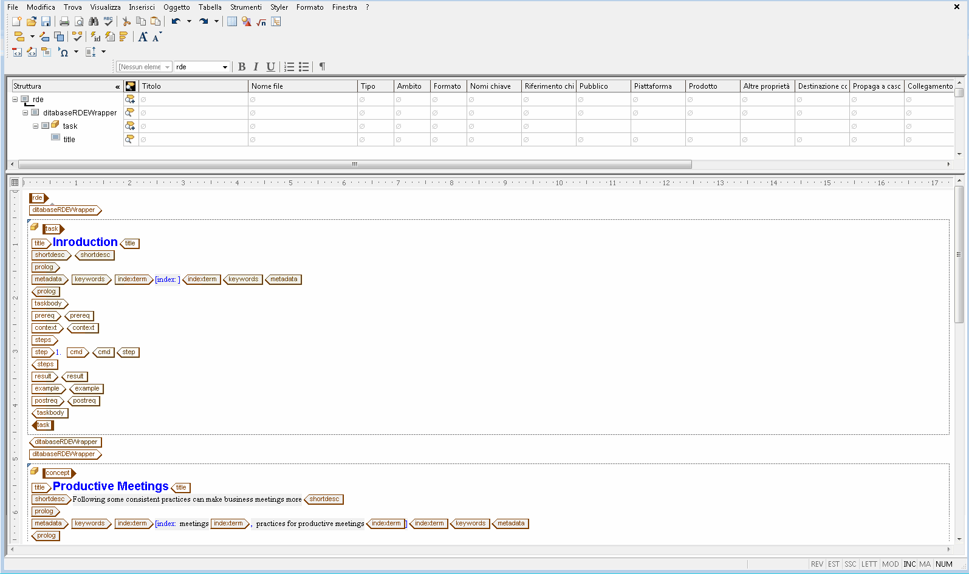
Task: Insert a graphic with shapes icon
Action: (x=247, y=21)
